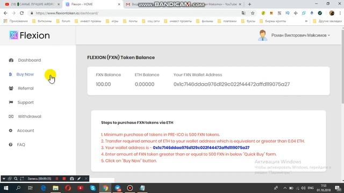Show hidden bookmarks with the overflow chevron
344x193 pixels.
[x=306, y=21]
